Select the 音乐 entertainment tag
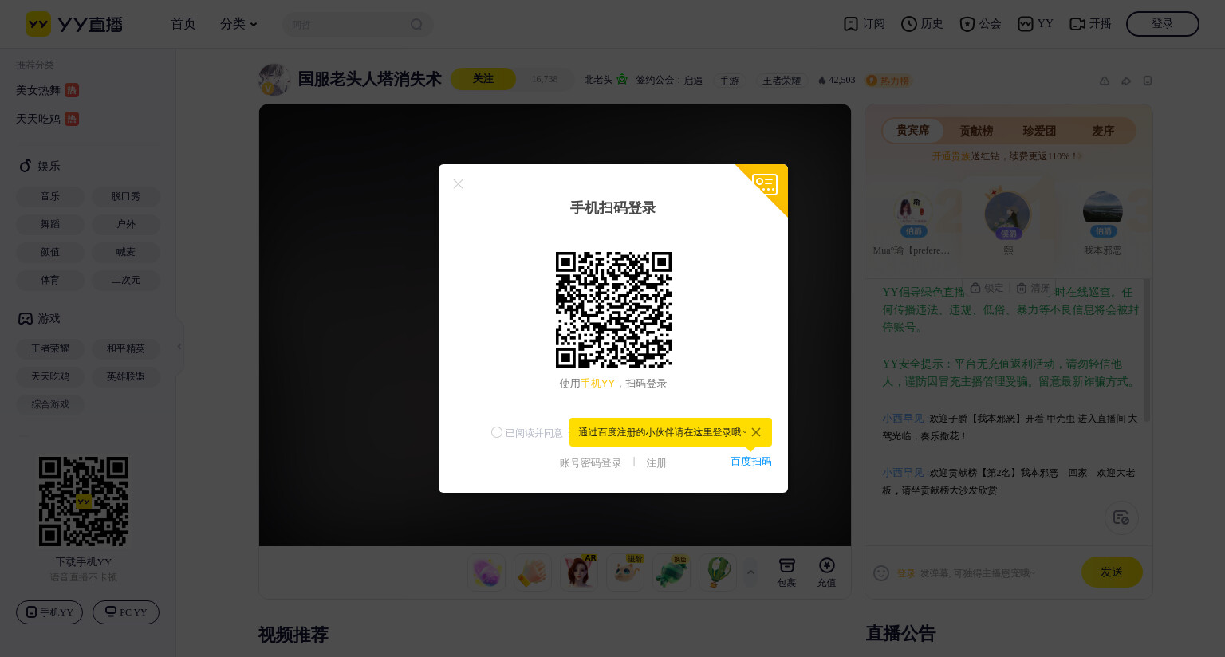 click(50, 196)
